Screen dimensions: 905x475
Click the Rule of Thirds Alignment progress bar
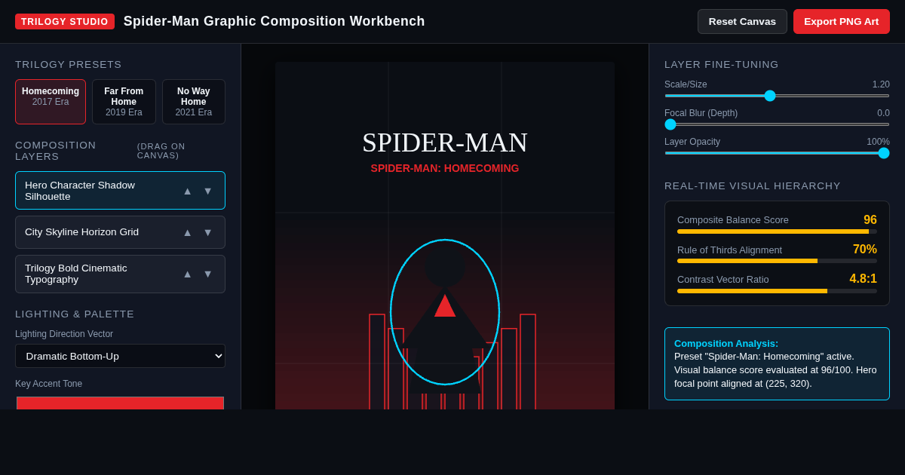[777, 261]
